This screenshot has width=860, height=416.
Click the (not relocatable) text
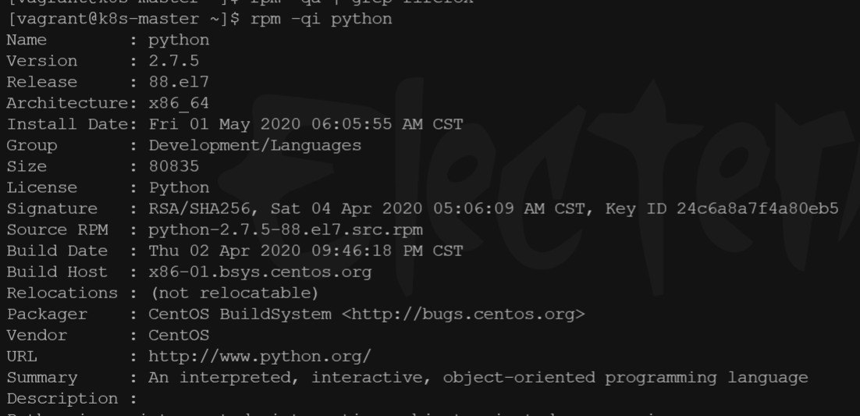coord(235,293)
